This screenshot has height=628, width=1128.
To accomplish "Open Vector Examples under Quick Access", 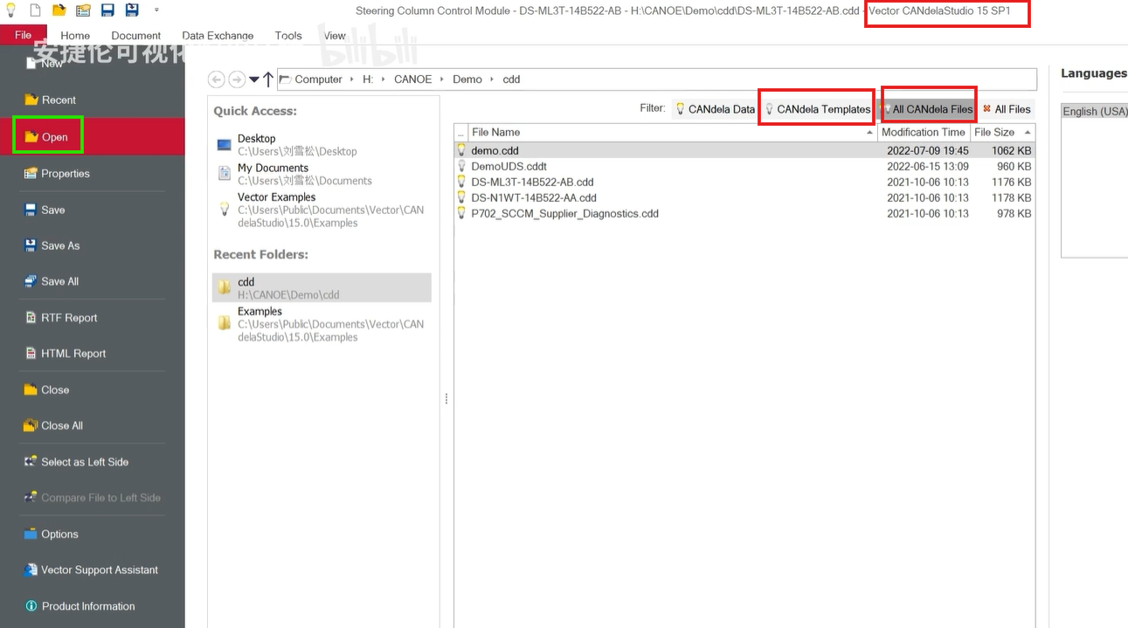I will click(x=322, y=210).
